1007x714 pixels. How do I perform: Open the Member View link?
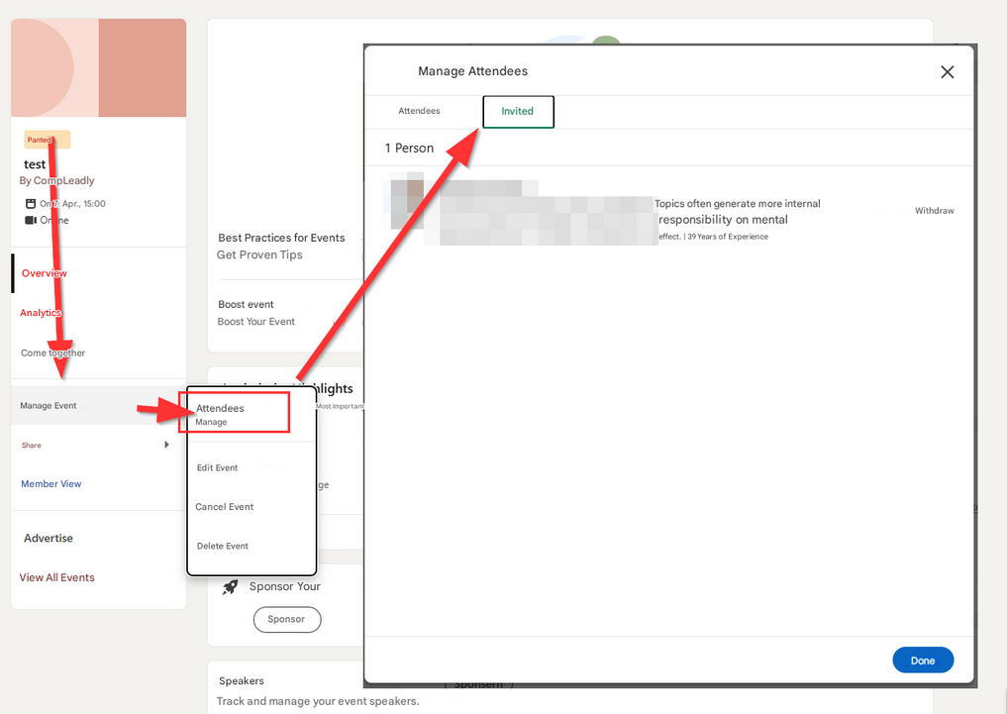click(51, 484)
